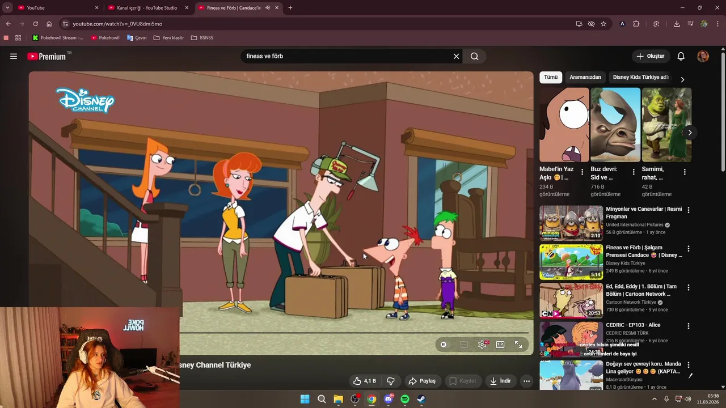Go back in browser history

(x=9, y=24)
